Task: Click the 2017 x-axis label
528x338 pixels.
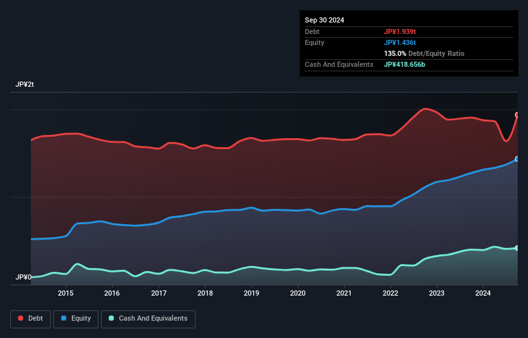Action: [x=159, y=293]
